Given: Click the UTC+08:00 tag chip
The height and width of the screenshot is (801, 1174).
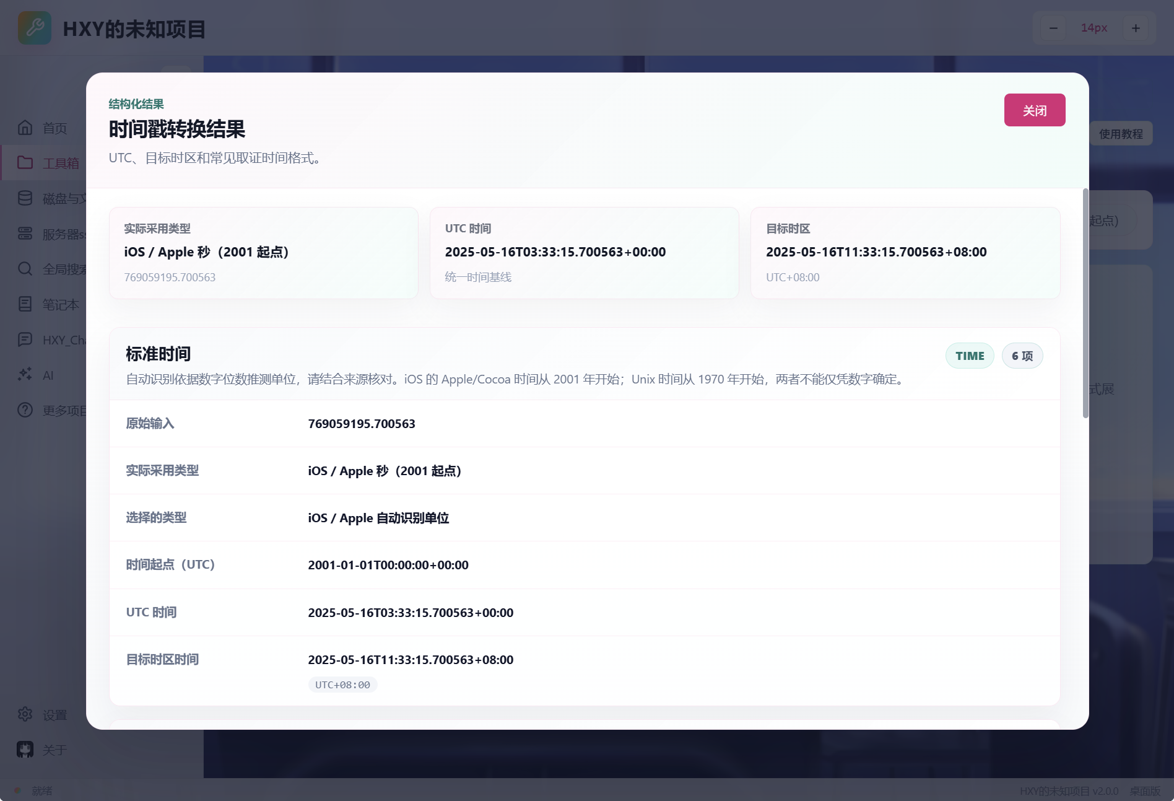Looking at the screenshot, I should pyautogui.click(x=342, y=685).
